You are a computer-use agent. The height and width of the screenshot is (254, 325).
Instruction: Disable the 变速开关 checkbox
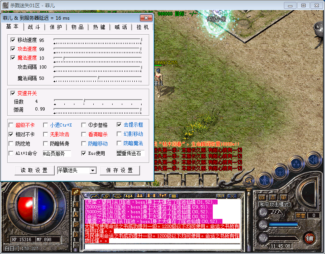coord(13,93)
